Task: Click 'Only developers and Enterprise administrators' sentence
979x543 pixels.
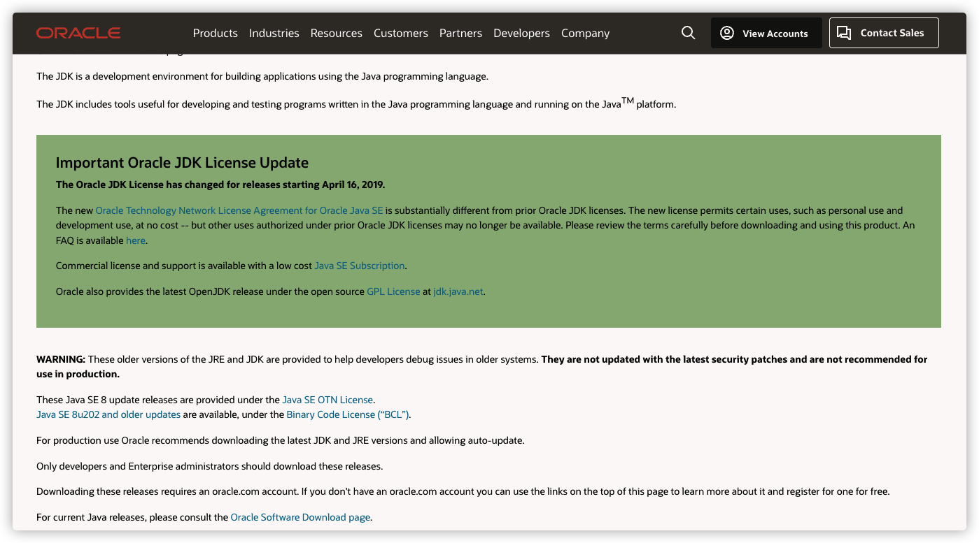Action: pyautogui.click(x=210, y=466)
